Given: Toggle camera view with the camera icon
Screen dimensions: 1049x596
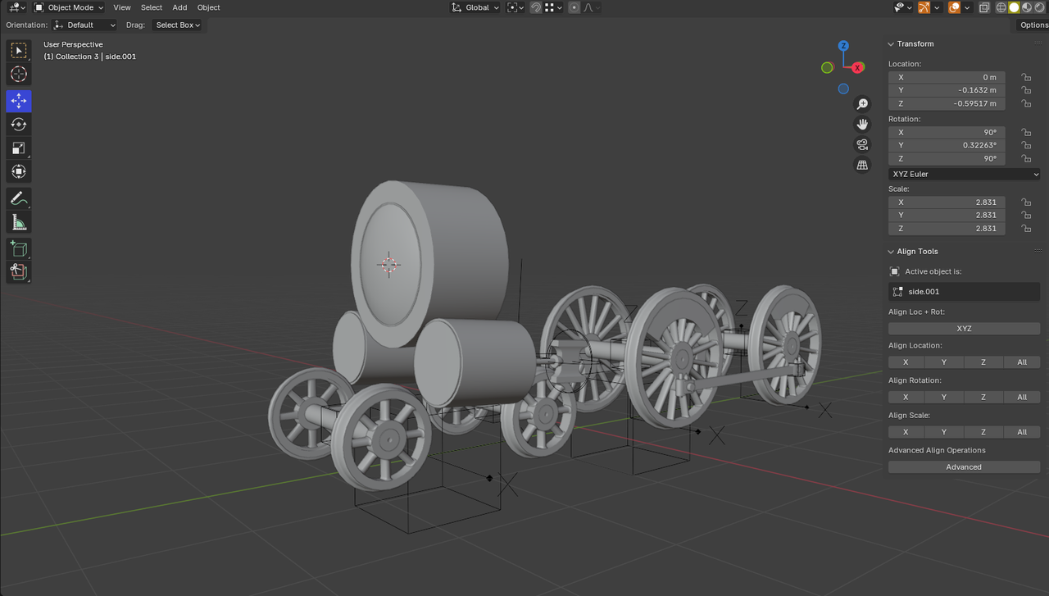Looking at the screenshot, I should click(x=862, y=145).
